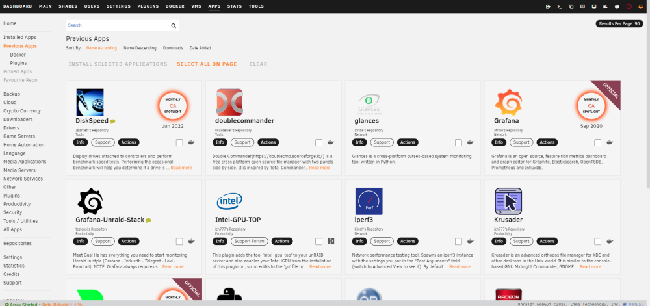
Task: Go to the Docker top menu
Action: (x=175, y=6)
